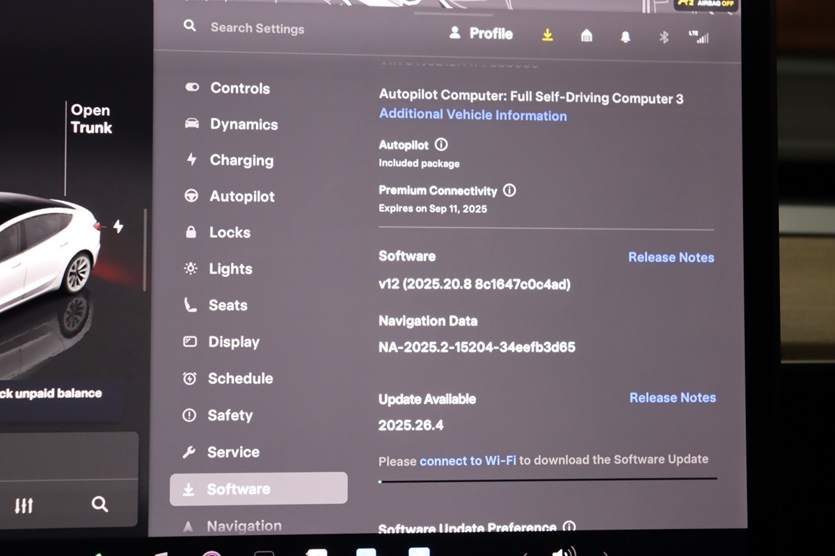Open Bluetooth settings icon
The image size is (835, 556).
[663, 37]
